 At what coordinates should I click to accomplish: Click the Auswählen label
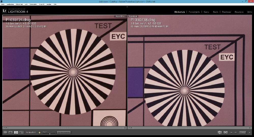[x=120, y=16]
